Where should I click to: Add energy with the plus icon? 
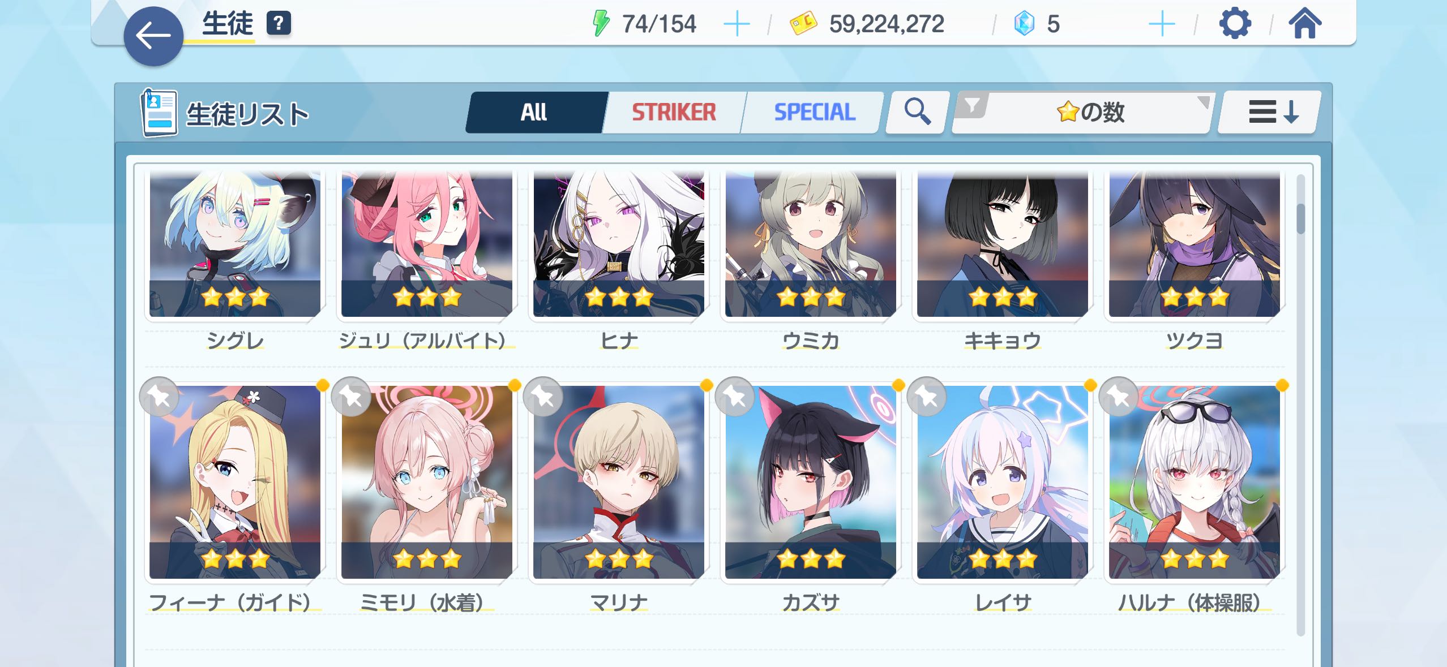(737, 24)
